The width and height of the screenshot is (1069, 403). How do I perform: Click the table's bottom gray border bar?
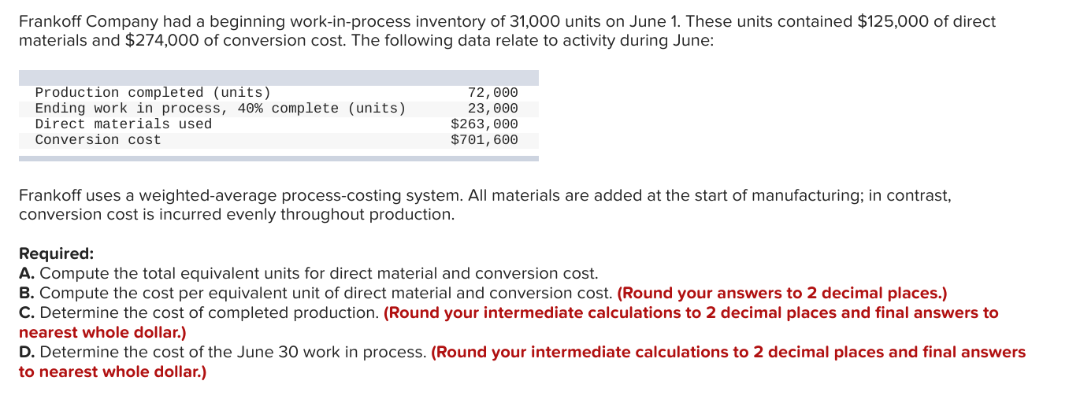278,158
